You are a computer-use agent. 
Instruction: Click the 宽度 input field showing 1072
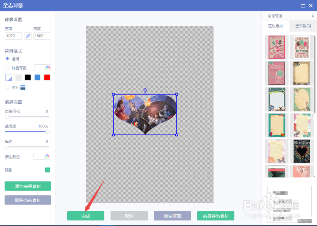click(x=13, y=36)
